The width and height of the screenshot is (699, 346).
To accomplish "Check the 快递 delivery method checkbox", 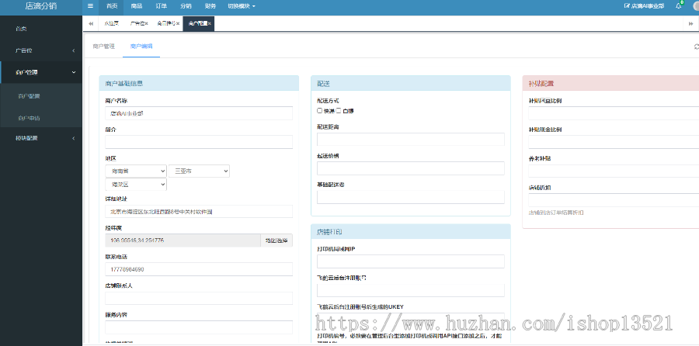I will 320,110.
